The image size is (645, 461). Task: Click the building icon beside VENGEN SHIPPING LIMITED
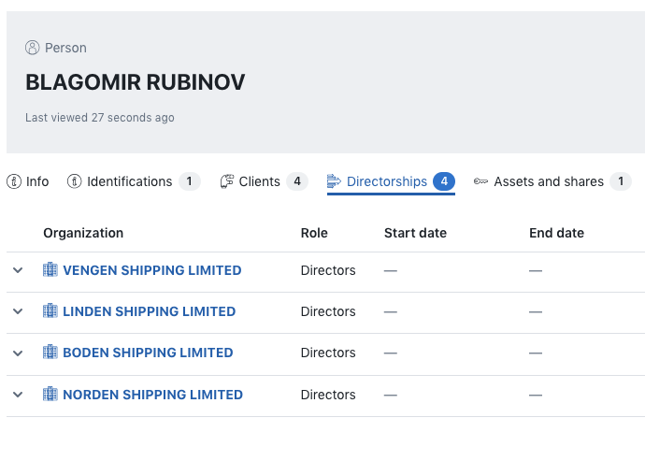(50, 270)
